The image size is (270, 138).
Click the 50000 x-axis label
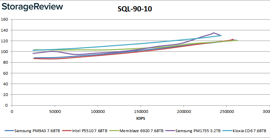pyautogui.click(x=55, y=112)
